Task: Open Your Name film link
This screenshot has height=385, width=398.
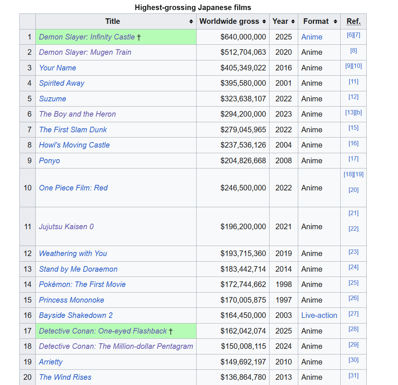Action: click(57, 68)
